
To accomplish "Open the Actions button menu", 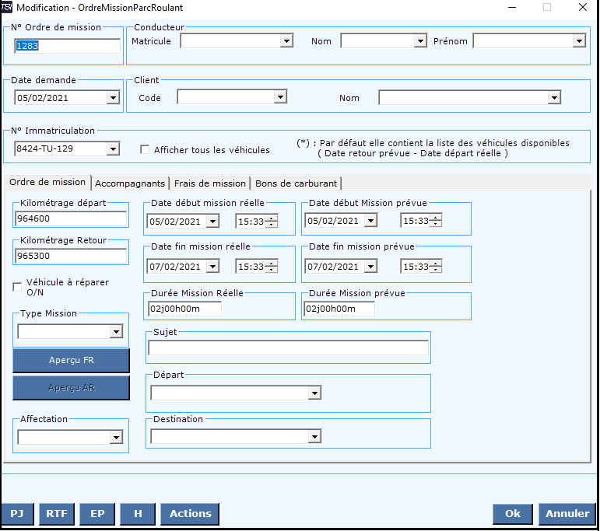I will tap(190, 513).
